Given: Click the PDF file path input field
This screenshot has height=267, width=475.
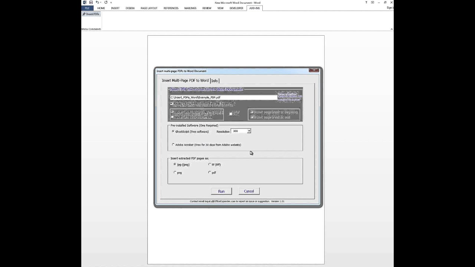Looking at the screenshot, I should [223, 98].
